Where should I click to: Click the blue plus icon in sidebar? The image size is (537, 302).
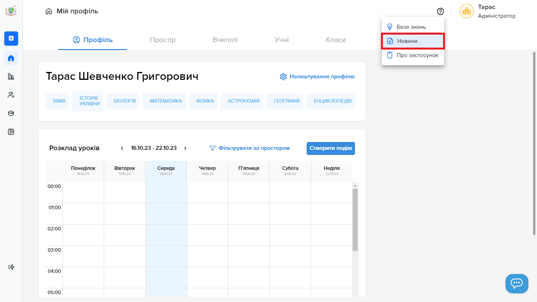(11, 38)
